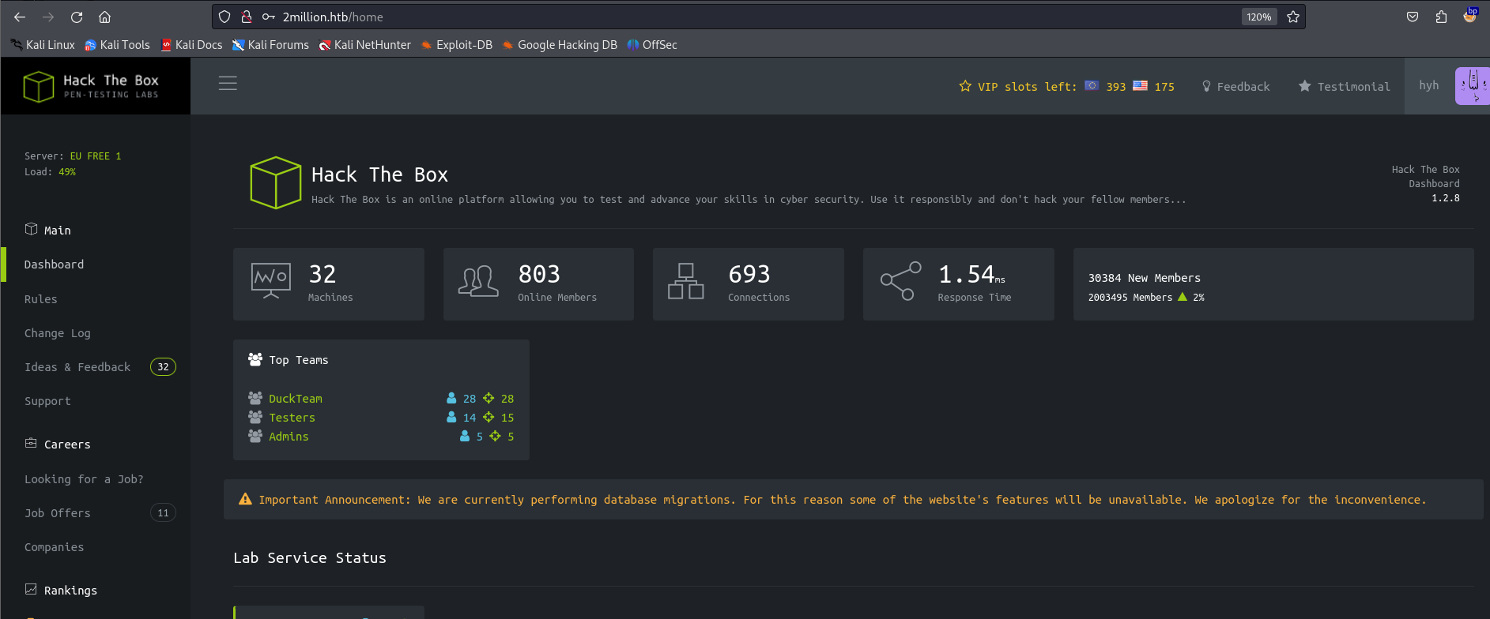1490x619 pixels.
Task: Click the shield tracking protection icon
Action: point(224,17)
